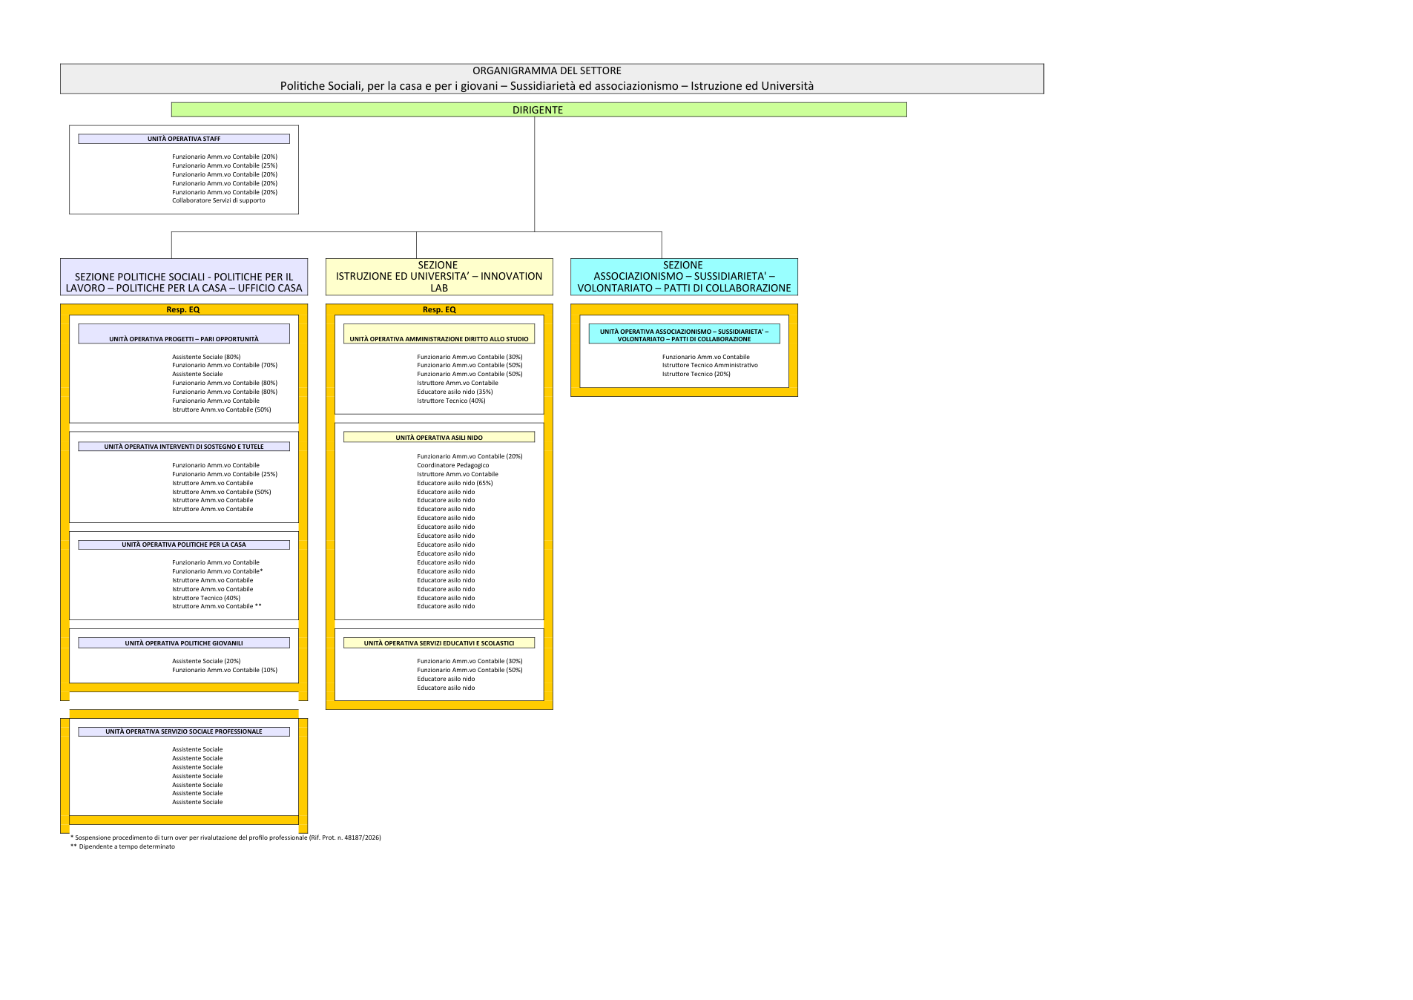
Task: Select Coordinatore Pedagogico entry
Action: [452, 465]
